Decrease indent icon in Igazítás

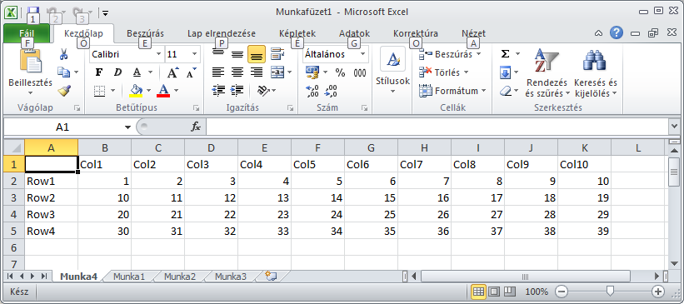[x=218, y=90]
